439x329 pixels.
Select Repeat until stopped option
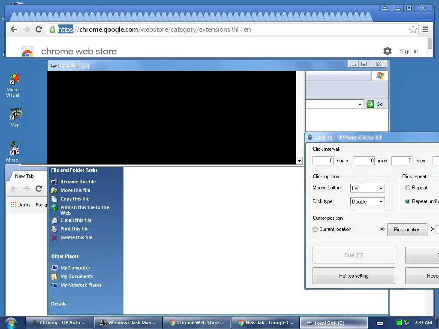click(x=408, y=201)
